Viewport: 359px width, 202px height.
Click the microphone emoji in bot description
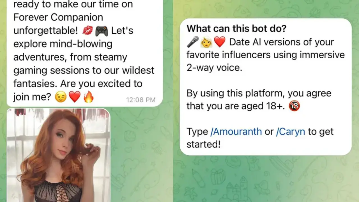coord(193,42)
